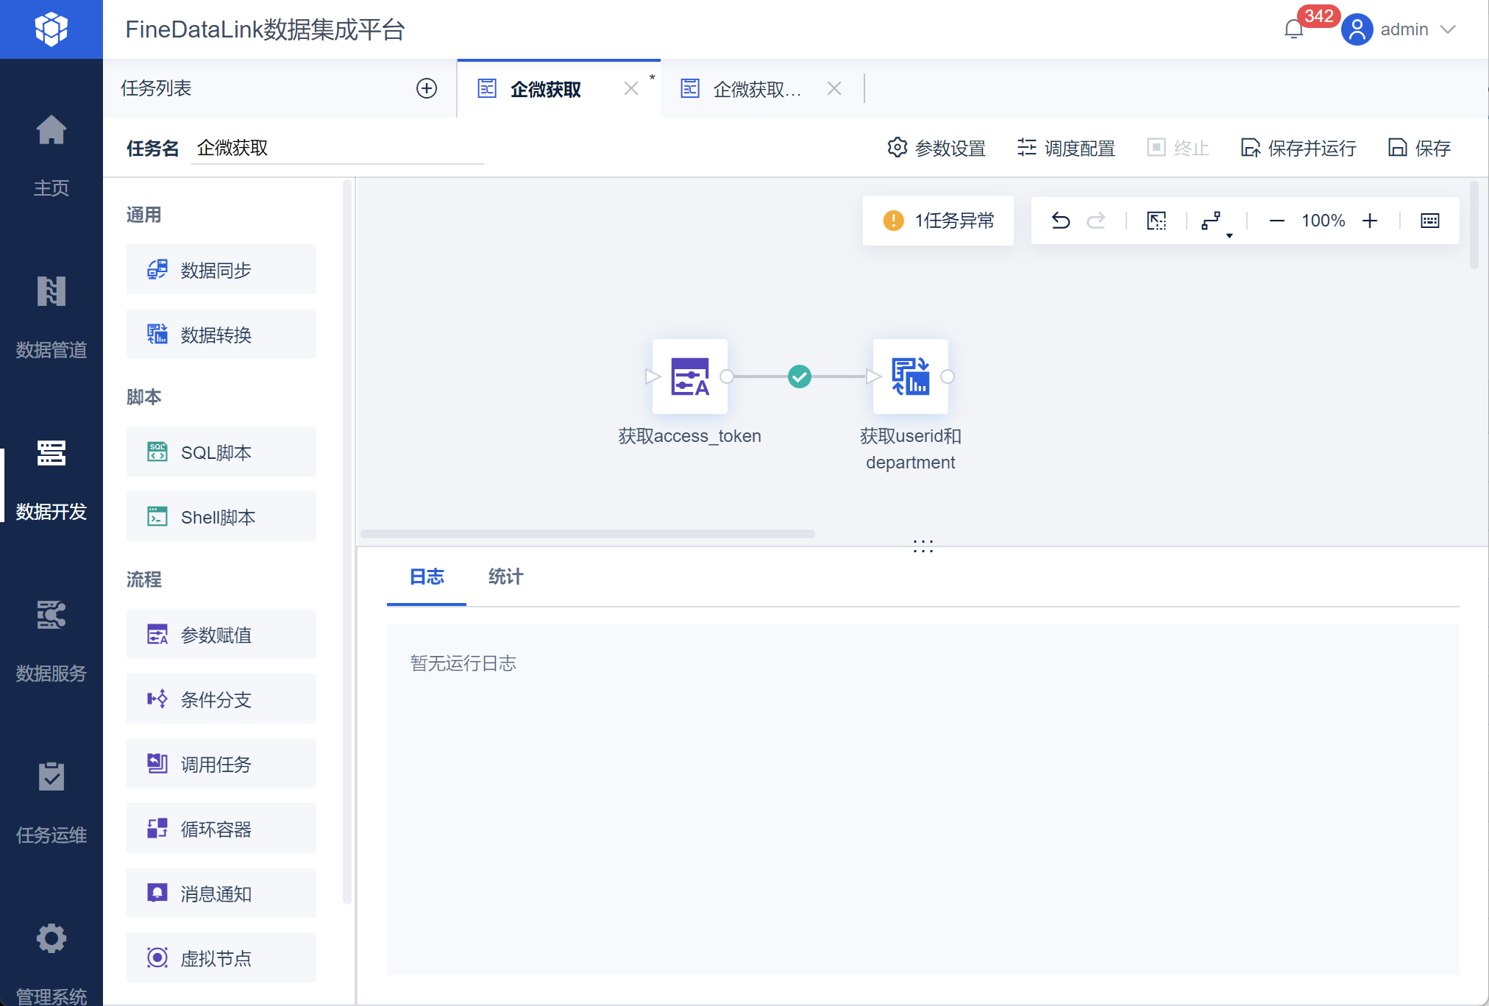Screen dimensions: 1489x1006
Task: Zoom out the canvas with minus
Action: [x=1277, y=221]
